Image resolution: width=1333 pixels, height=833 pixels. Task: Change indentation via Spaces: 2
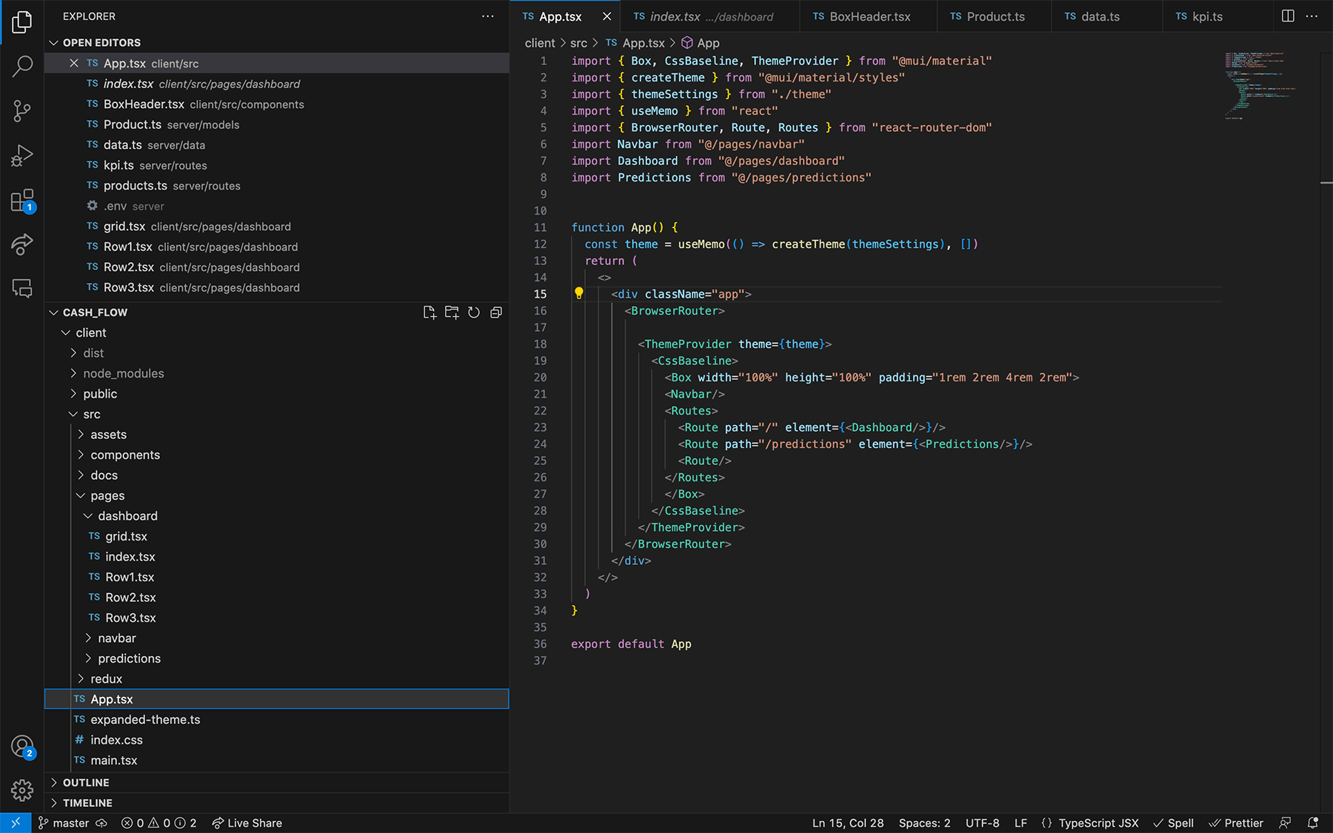tap(924, 823)
